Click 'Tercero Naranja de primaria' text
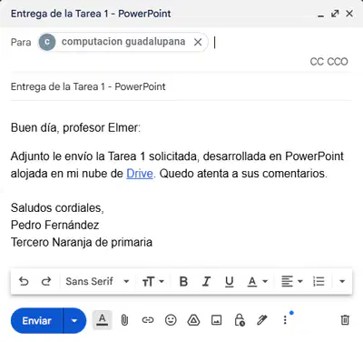 82,242
